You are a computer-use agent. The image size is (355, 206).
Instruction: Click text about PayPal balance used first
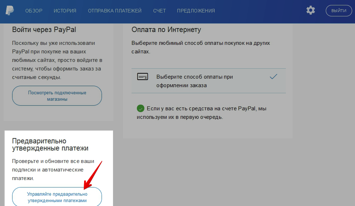(x=201, y=113)
